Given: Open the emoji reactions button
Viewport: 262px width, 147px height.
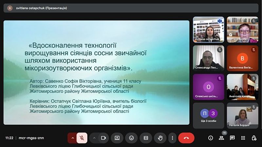Looking at the screenshot, I should coord(131,138).
